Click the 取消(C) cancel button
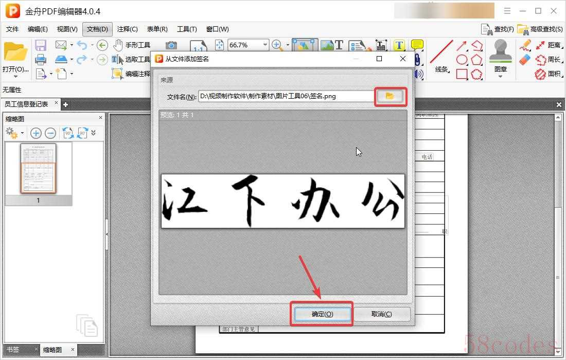Screen dimensions: 566x360 381,314
